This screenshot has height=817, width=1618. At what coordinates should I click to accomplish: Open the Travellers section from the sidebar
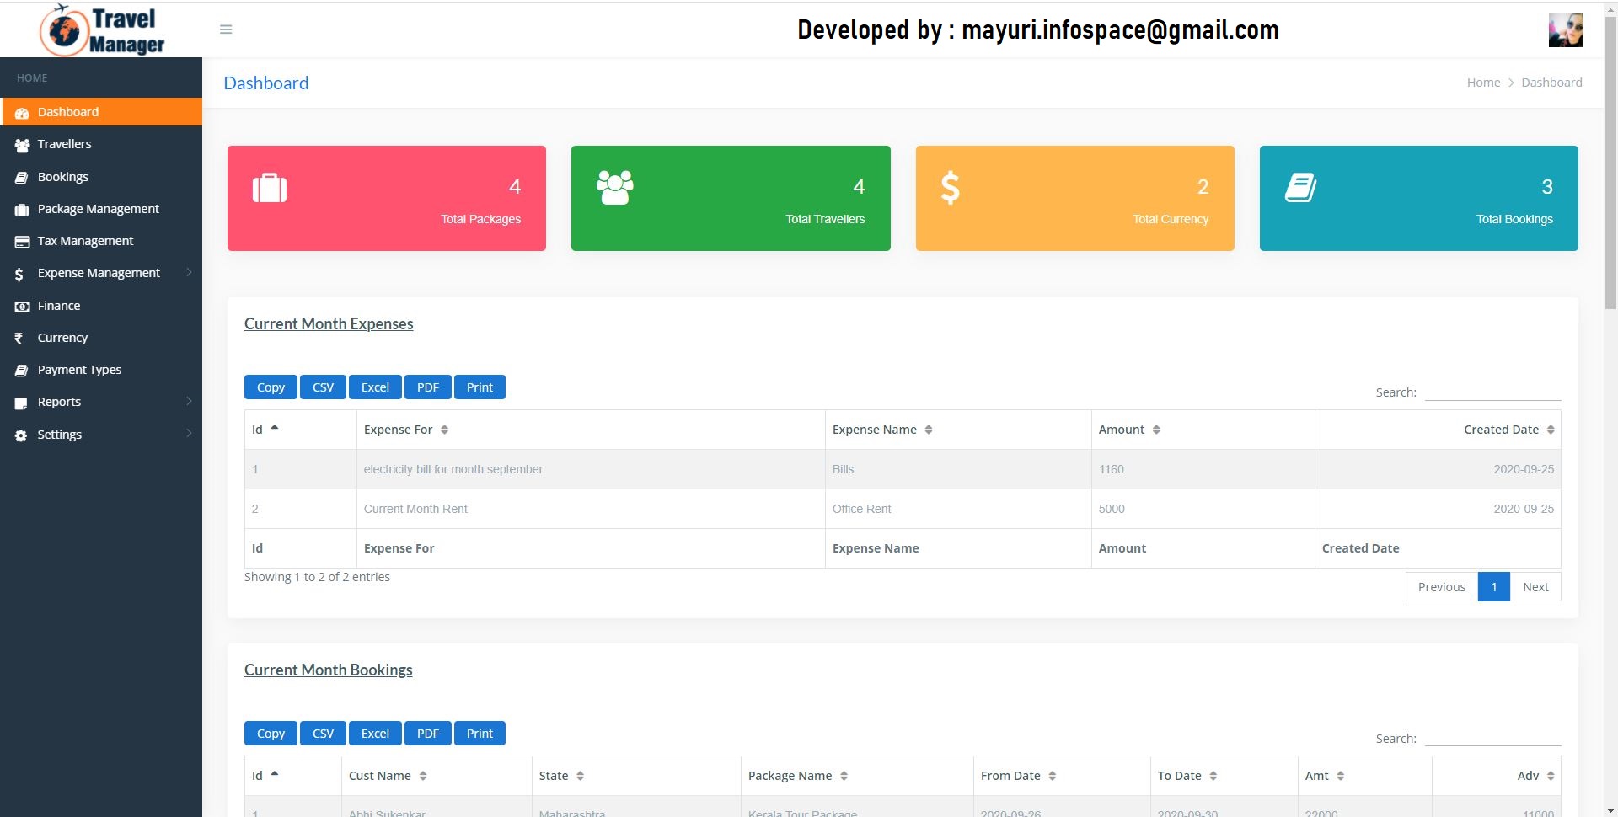(63, 144)
